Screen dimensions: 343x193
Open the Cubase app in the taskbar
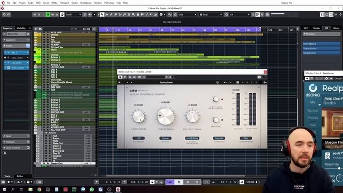coord(118,189)
